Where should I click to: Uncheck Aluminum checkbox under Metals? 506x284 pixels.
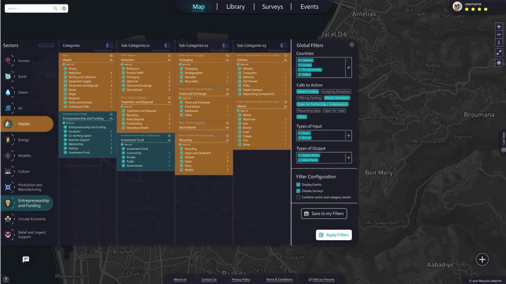(x=239, y=119)
